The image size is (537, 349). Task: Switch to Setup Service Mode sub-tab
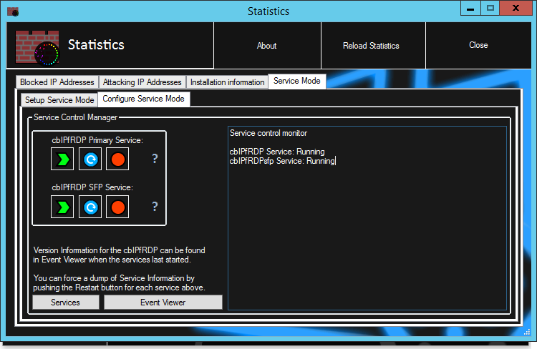[59, 100]
